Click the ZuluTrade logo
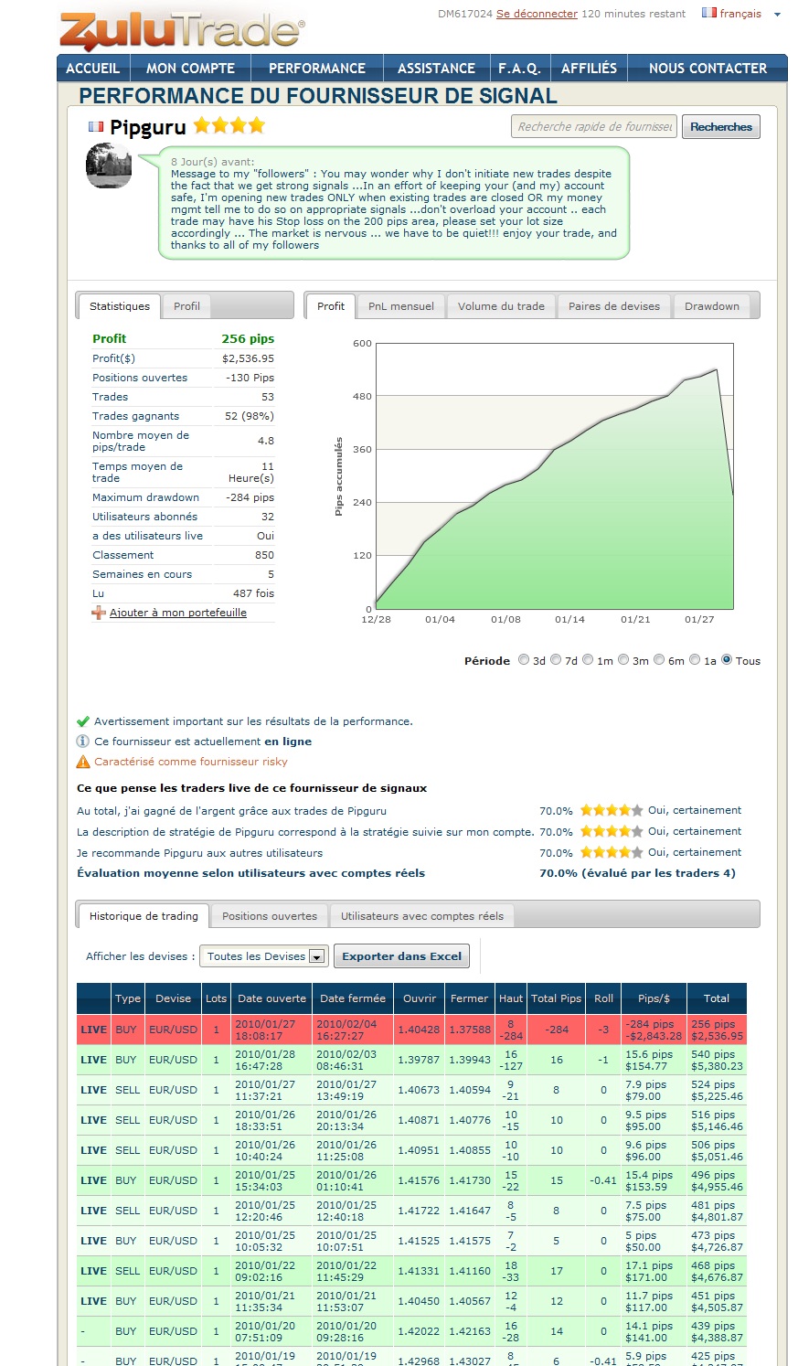798x1366 pixels. point(182,32)
